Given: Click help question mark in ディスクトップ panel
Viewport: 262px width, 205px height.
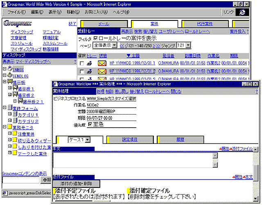Looking at the screenshot, I should coord(75,62).
